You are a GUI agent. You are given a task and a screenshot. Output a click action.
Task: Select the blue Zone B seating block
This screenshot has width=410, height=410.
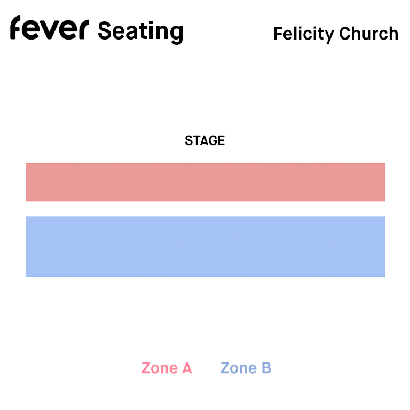(x=205, y=246)
